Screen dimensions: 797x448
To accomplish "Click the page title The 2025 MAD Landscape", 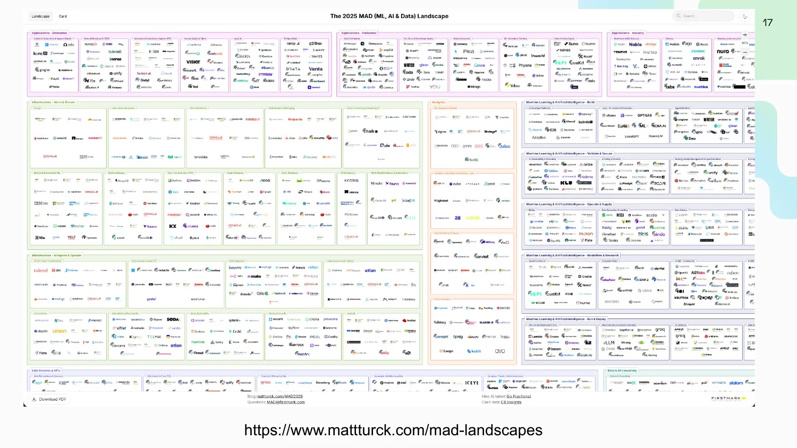I will pos(389,16).
